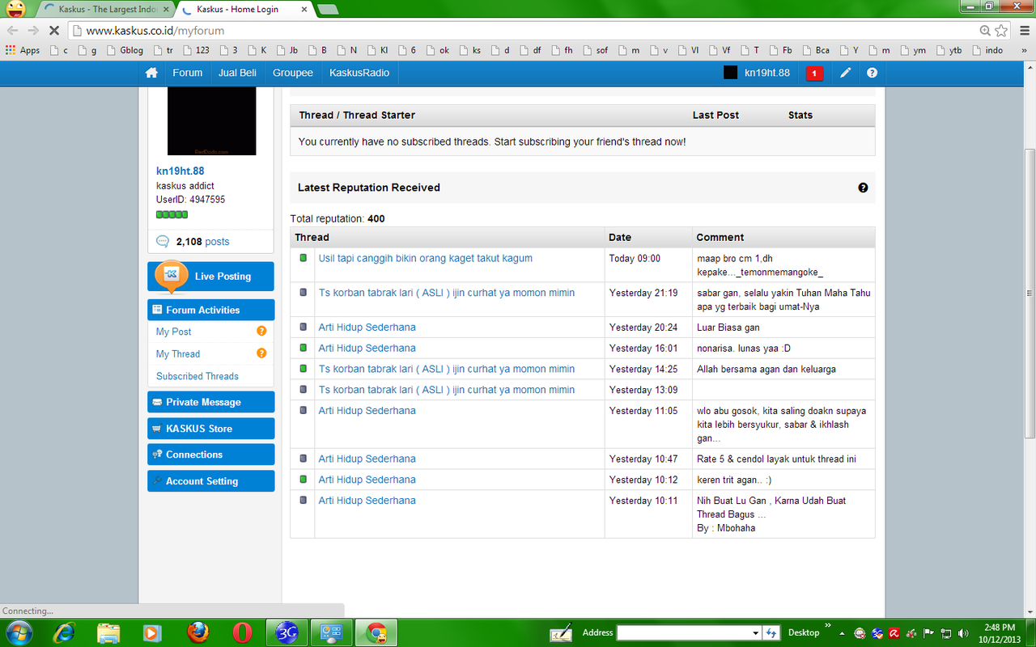Launch Firefox from the taskbar

[197, 632]
